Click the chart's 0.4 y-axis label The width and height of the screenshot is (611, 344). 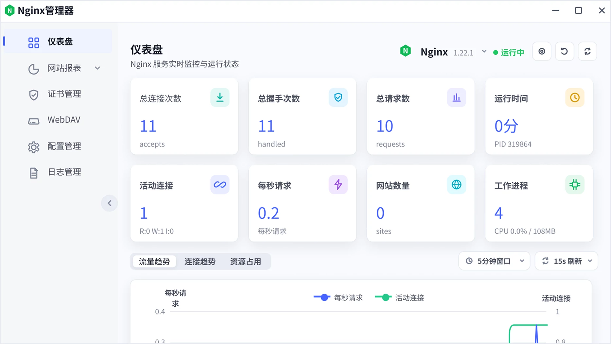click(160, 312)
